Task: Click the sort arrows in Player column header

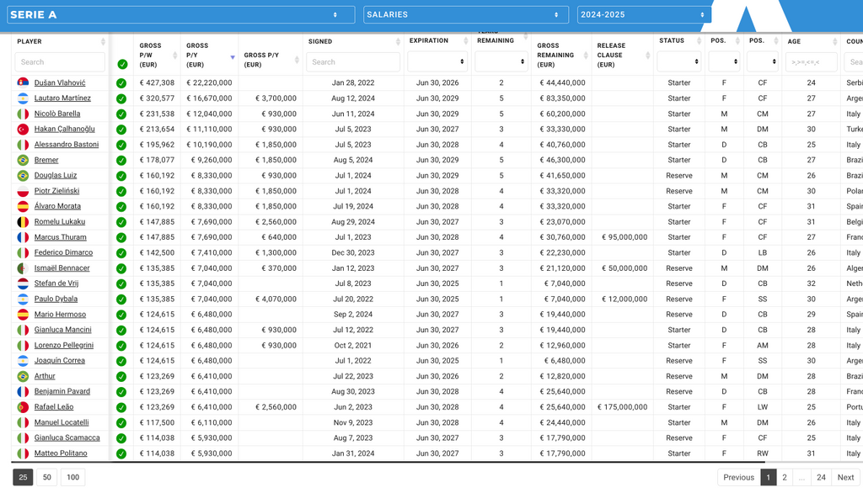Action: [x=103, y=42]
